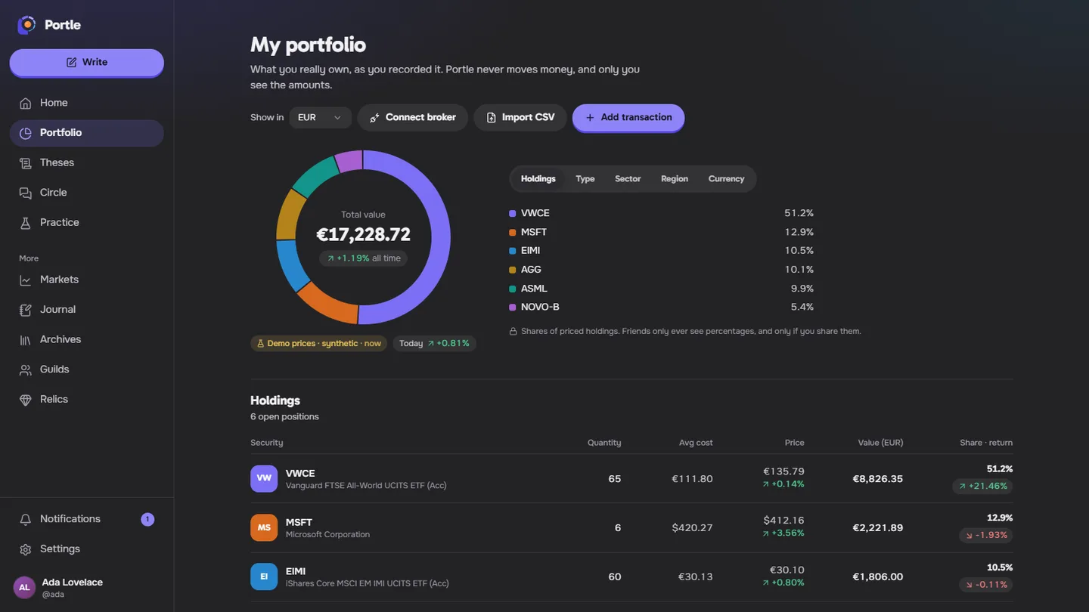Click the Journal notebook icon
Viewport: 1089px width, 612px height.
click(26, 310)
